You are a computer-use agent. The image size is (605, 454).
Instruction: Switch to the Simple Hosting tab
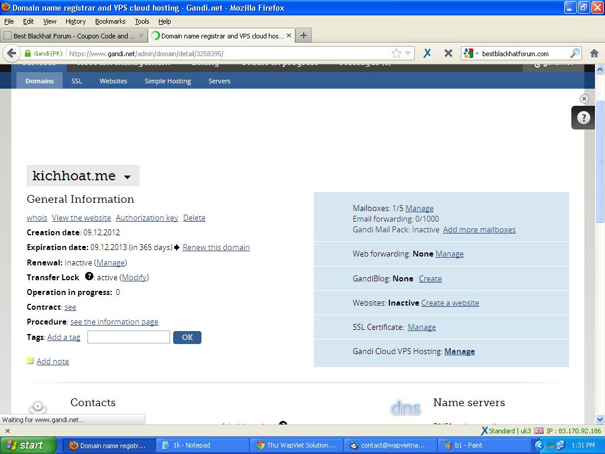click(168, 81)
